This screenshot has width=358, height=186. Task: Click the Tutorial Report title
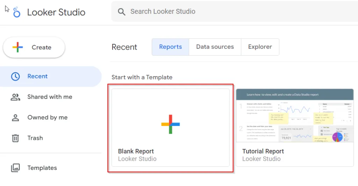(263, 151)
